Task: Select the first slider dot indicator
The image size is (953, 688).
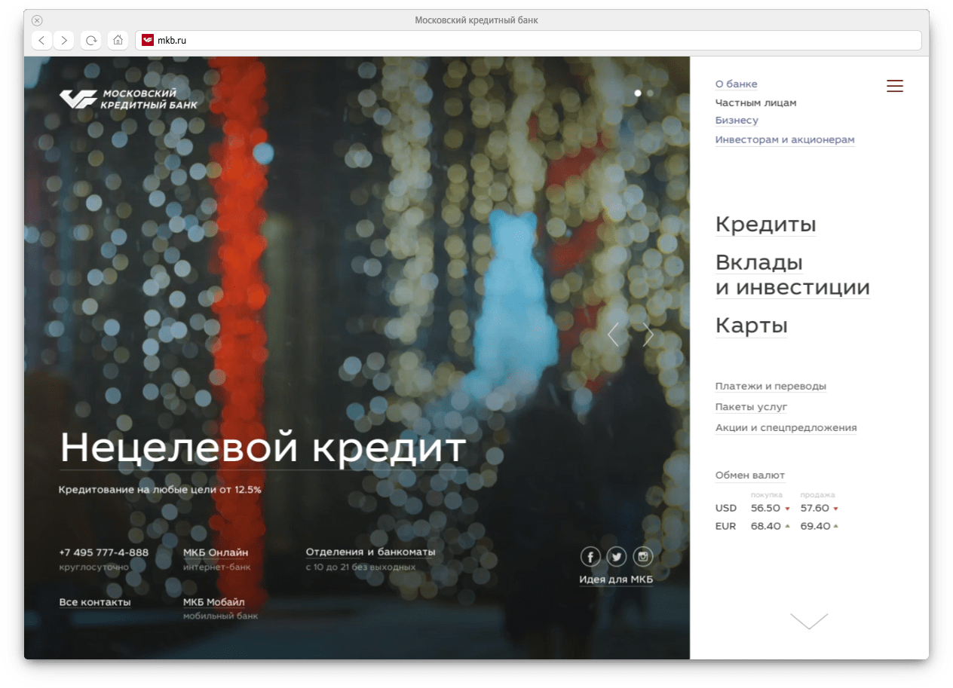Action: (x=638, y=93)
